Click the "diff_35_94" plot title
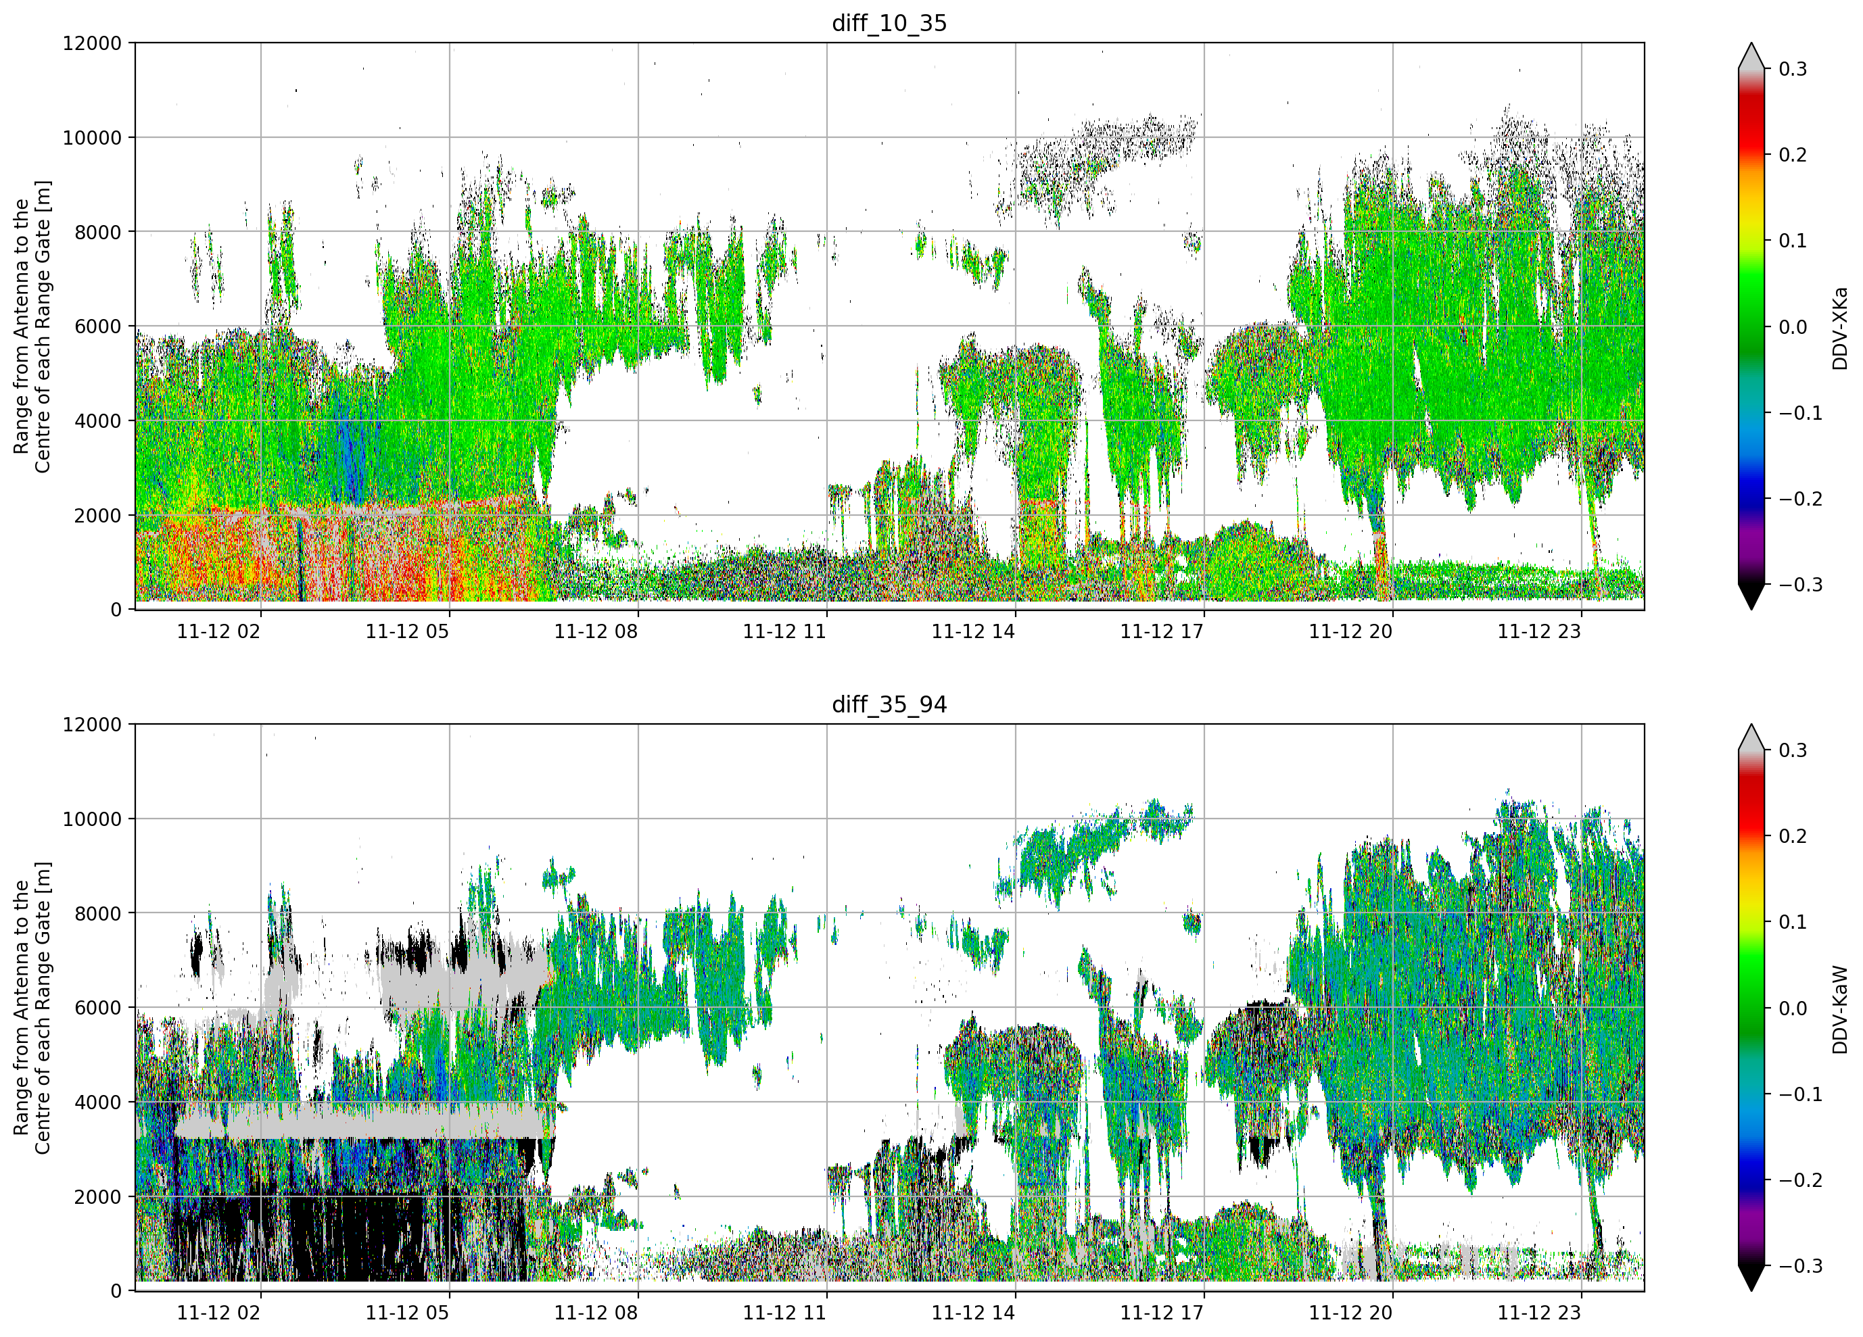This screenshot has width=1863, height=1337. [x=889, y=704]
